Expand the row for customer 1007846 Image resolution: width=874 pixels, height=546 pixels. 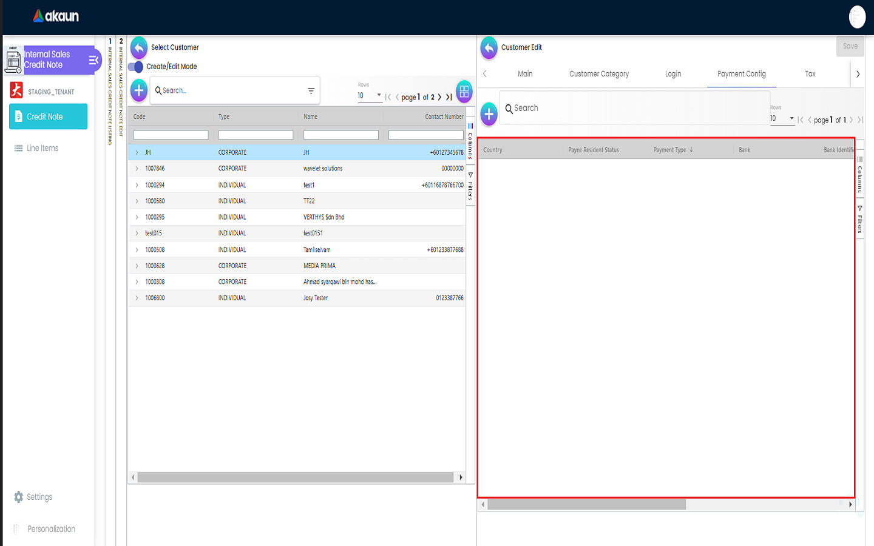pyautogui.click(x=137, y=169)
